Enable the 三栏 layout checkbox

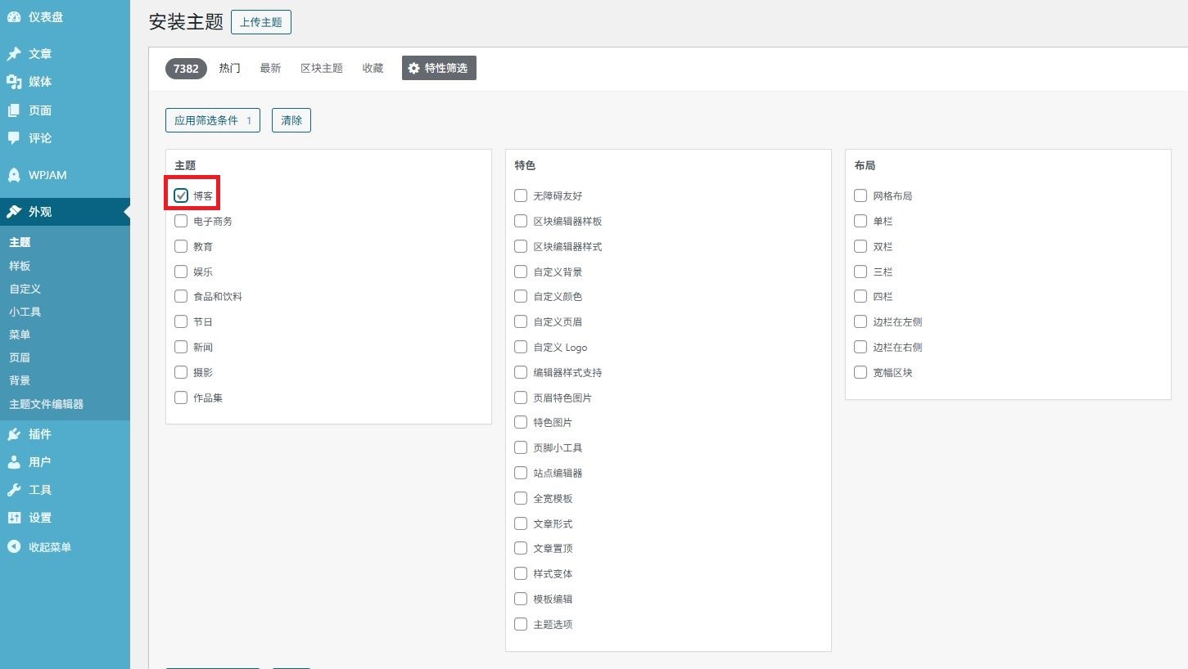pyautogui.click(x=861, y=272)
